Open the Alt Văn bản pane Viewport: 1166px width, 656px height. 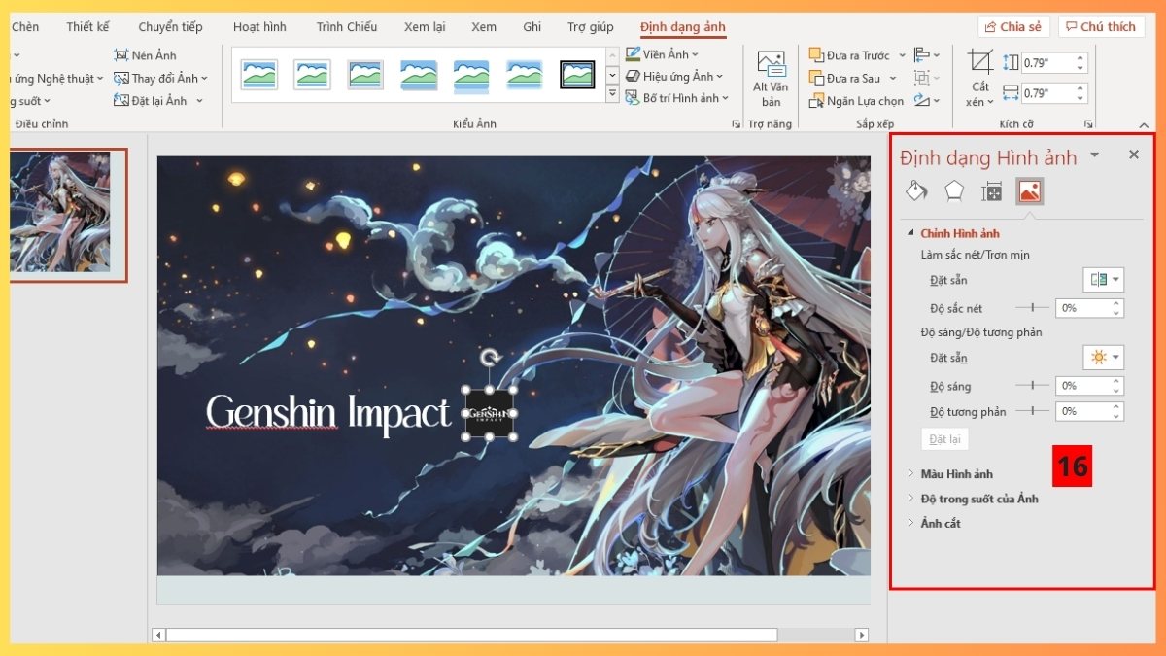(x=770, y=73)
